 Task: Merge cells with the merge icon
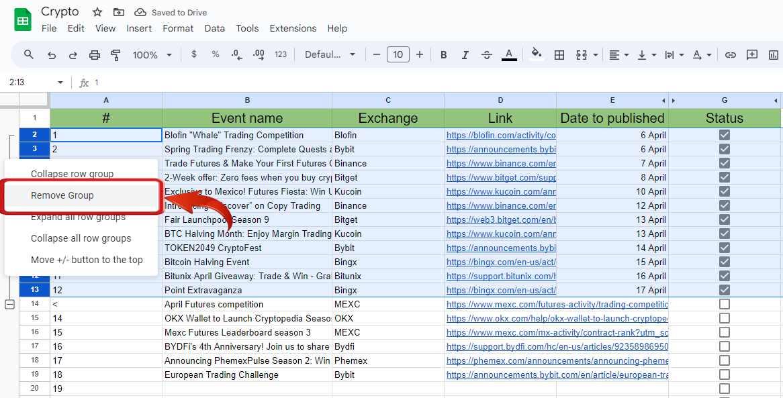click(x=582, y=55)
